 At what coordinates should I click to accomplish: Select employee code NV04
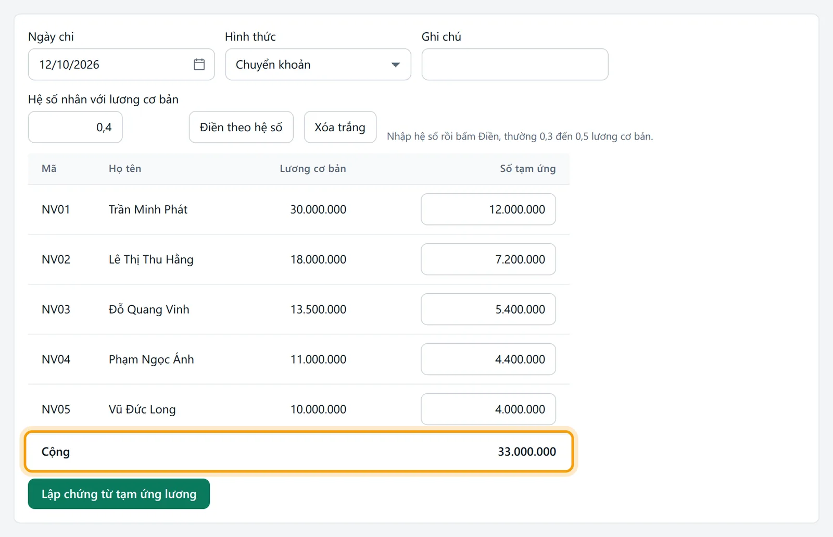pos(56,359)
